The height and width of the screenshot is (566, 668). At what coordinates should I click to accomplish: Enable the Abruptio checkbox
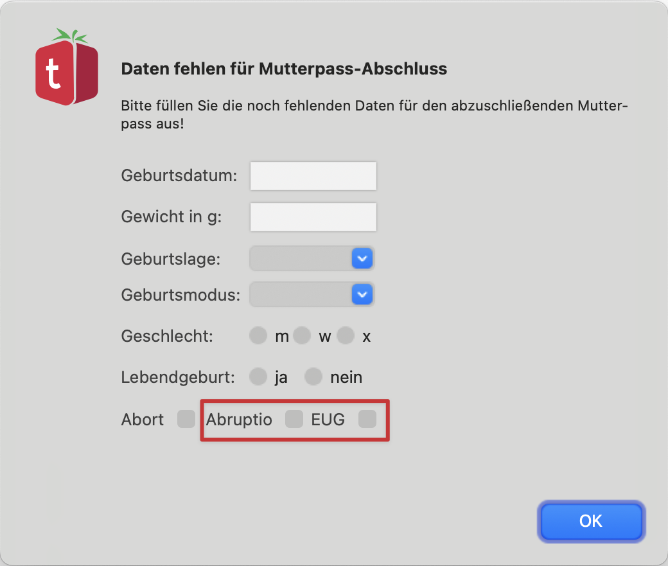294,419
